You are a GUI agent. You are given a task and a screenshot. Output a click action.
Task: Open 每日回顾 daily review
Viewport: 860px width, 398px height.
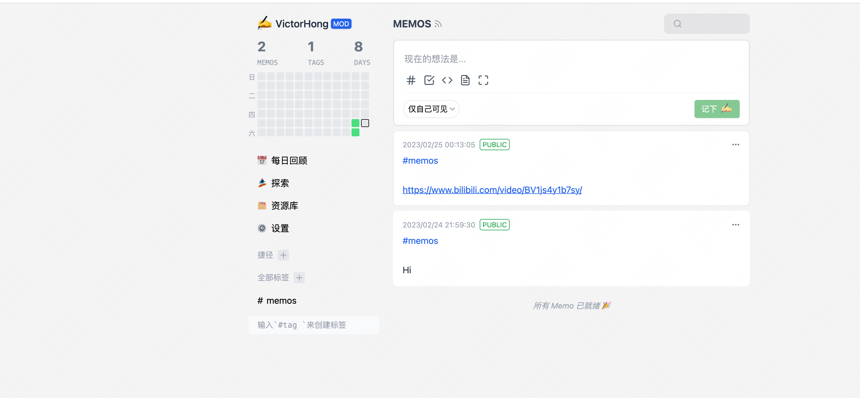pos(289,161)
